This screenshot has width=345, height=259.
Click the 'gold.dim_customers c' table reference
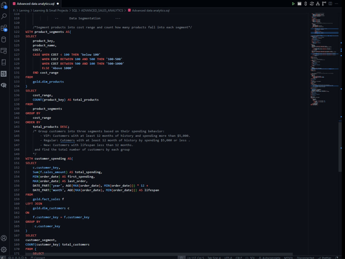pos(51,208)
